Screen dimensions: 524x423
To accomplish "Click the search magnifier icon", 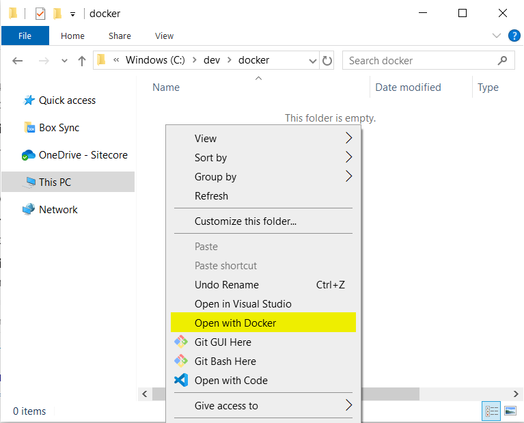I will pyautogui.click(x=503, y=60).
